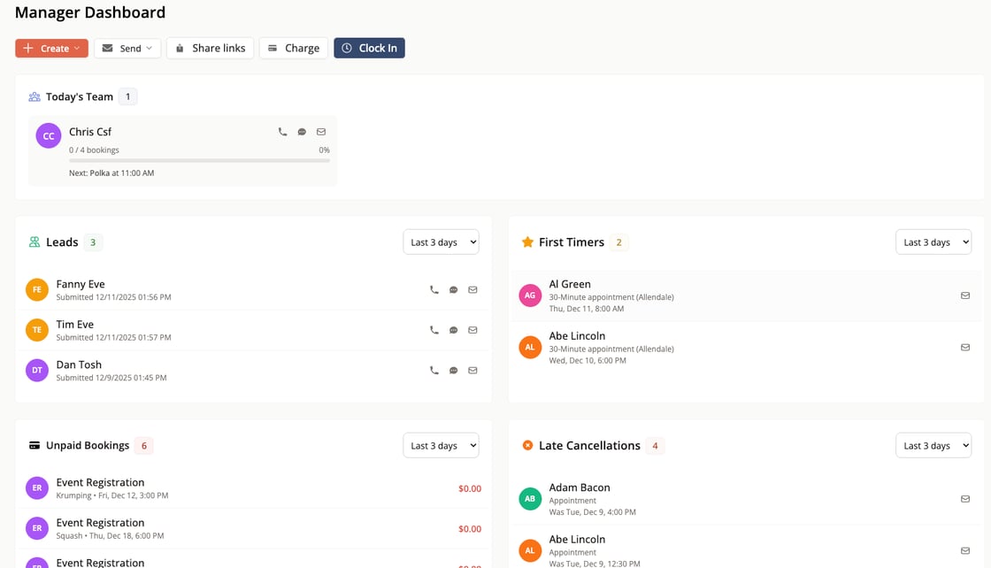
Task: Call Chris Csf using phone icon
Action: [282, 132]
